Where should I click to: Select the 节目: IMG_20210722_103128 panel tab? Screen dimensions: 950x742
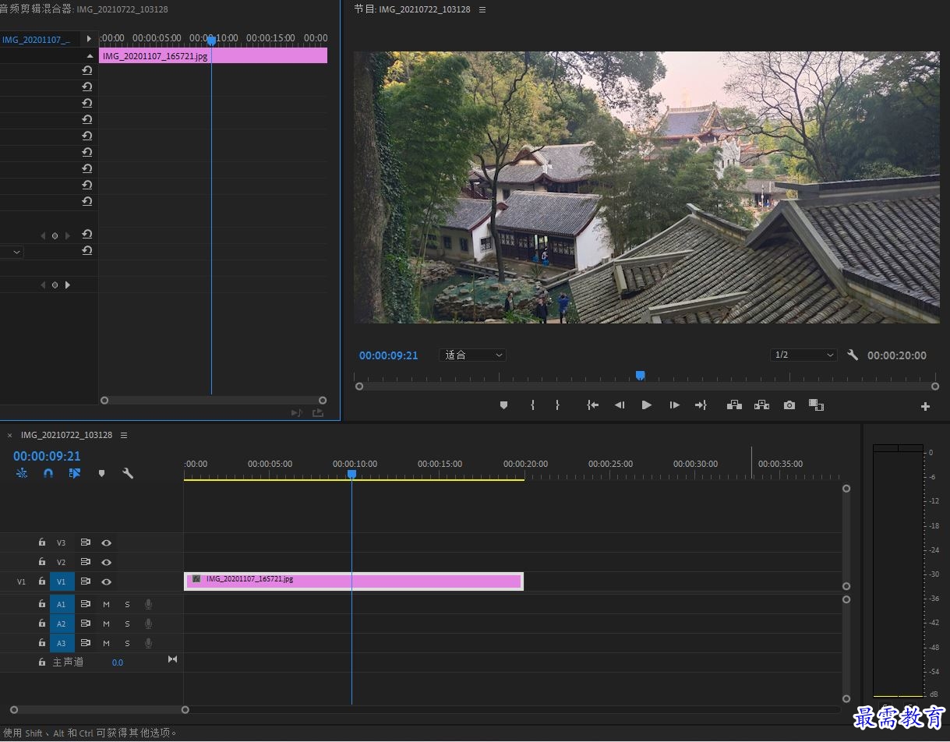412,9
